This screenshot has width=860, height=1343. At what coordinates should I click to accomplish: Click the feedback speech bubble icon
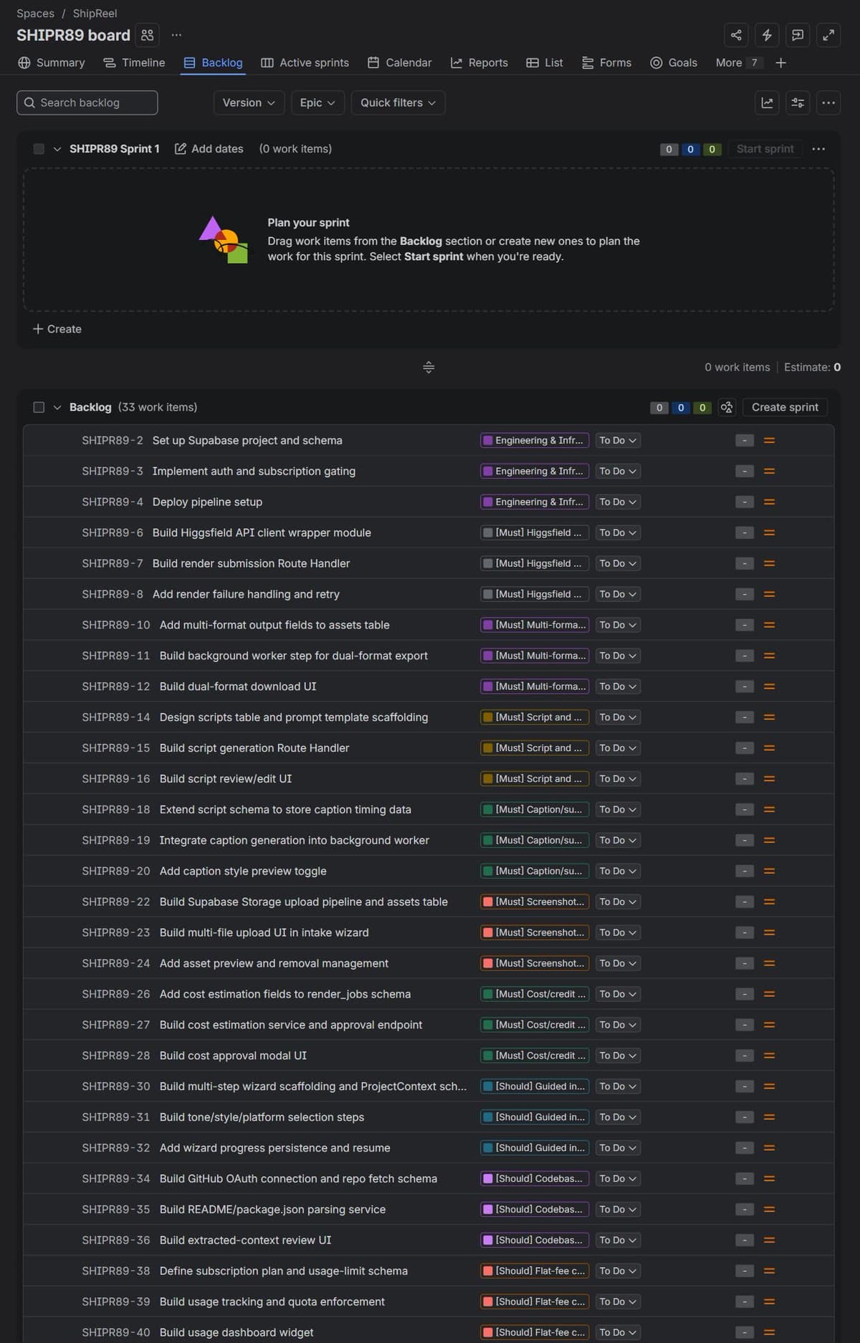[x=798, y=35]
